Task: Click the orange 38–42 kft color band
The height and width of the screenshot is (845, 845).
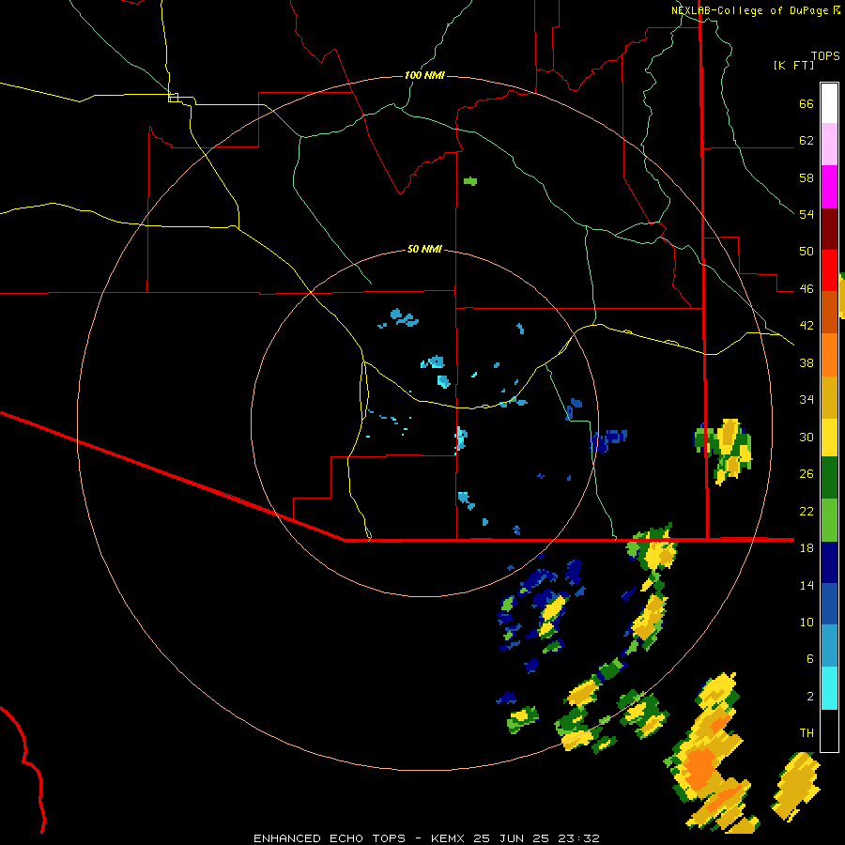Action: 829,355
